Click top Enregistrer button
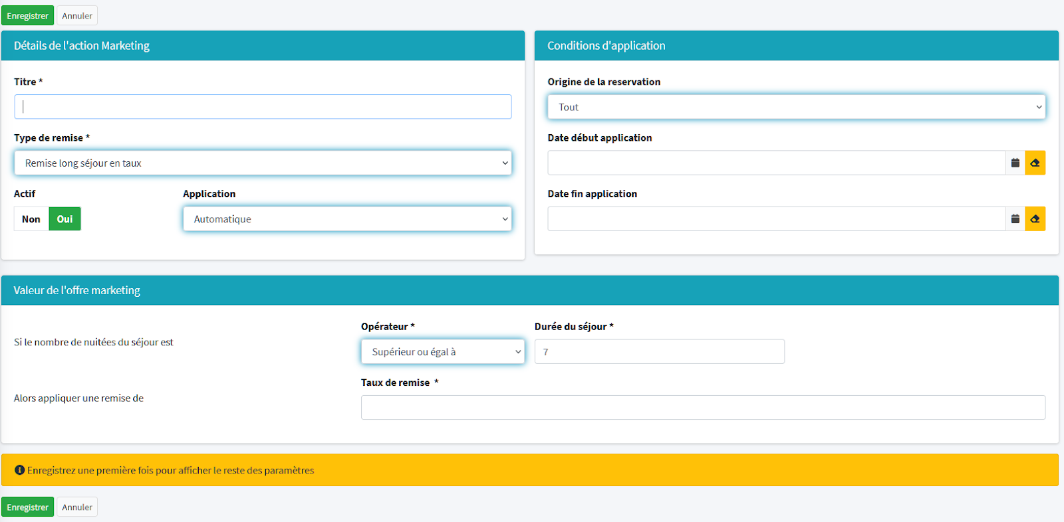 pyautogui.click(x=27, y=16)
